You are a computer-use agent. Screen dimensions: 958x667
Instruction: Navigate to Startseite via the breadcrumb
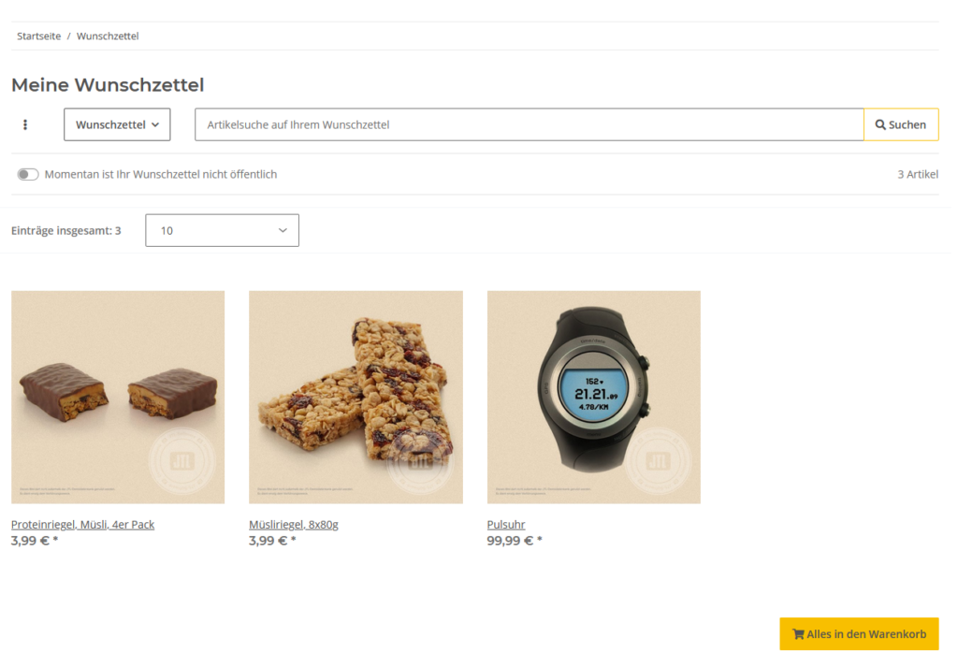coord(38,36)
